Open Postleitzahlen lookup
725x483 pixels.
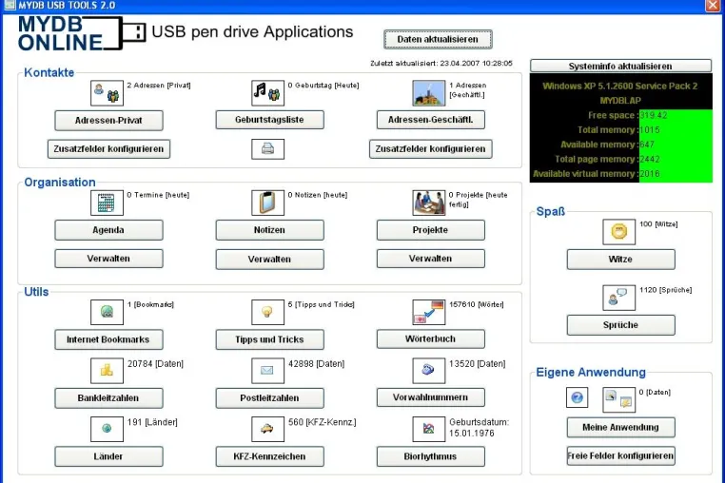(269, 398)
